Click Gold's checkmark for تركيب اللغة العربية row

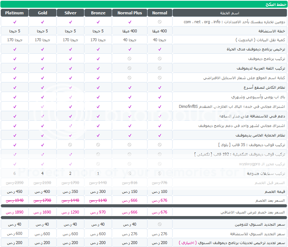pos(42,68)
